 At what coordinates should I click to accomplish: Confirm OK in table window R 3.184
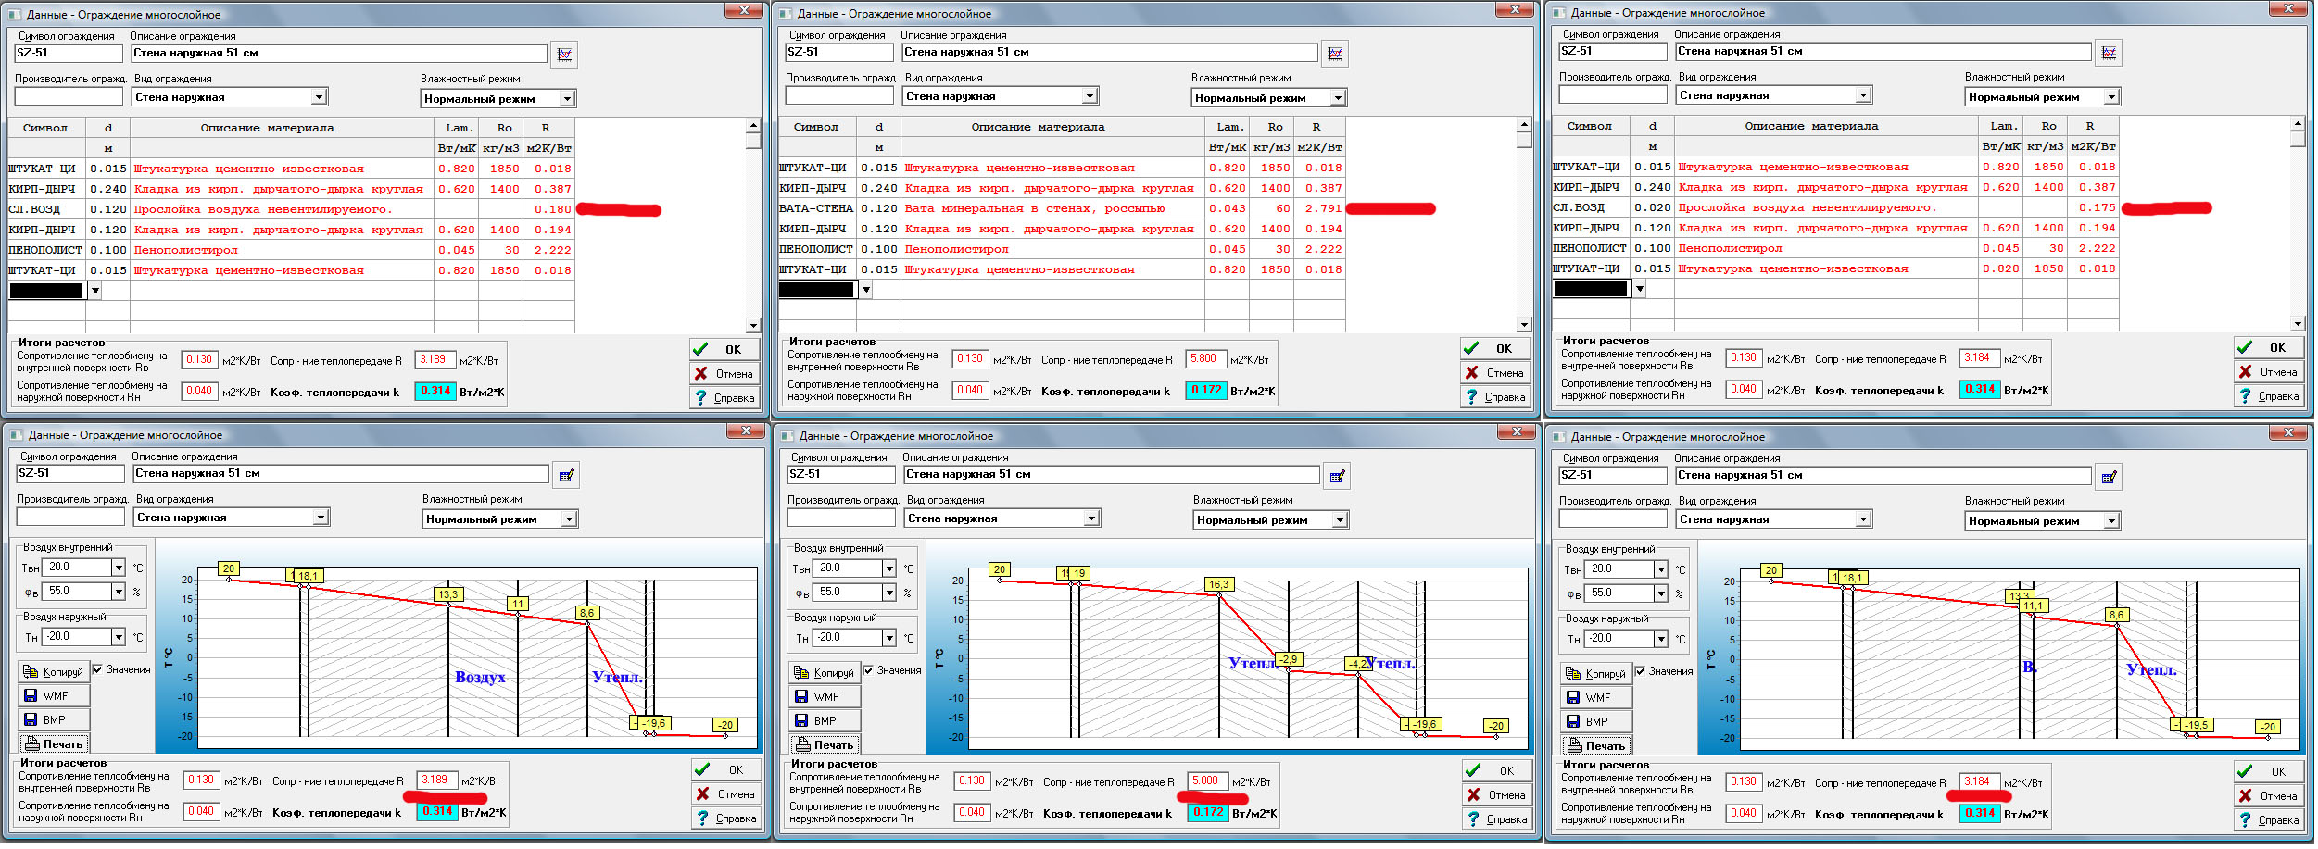[2269, 347]
